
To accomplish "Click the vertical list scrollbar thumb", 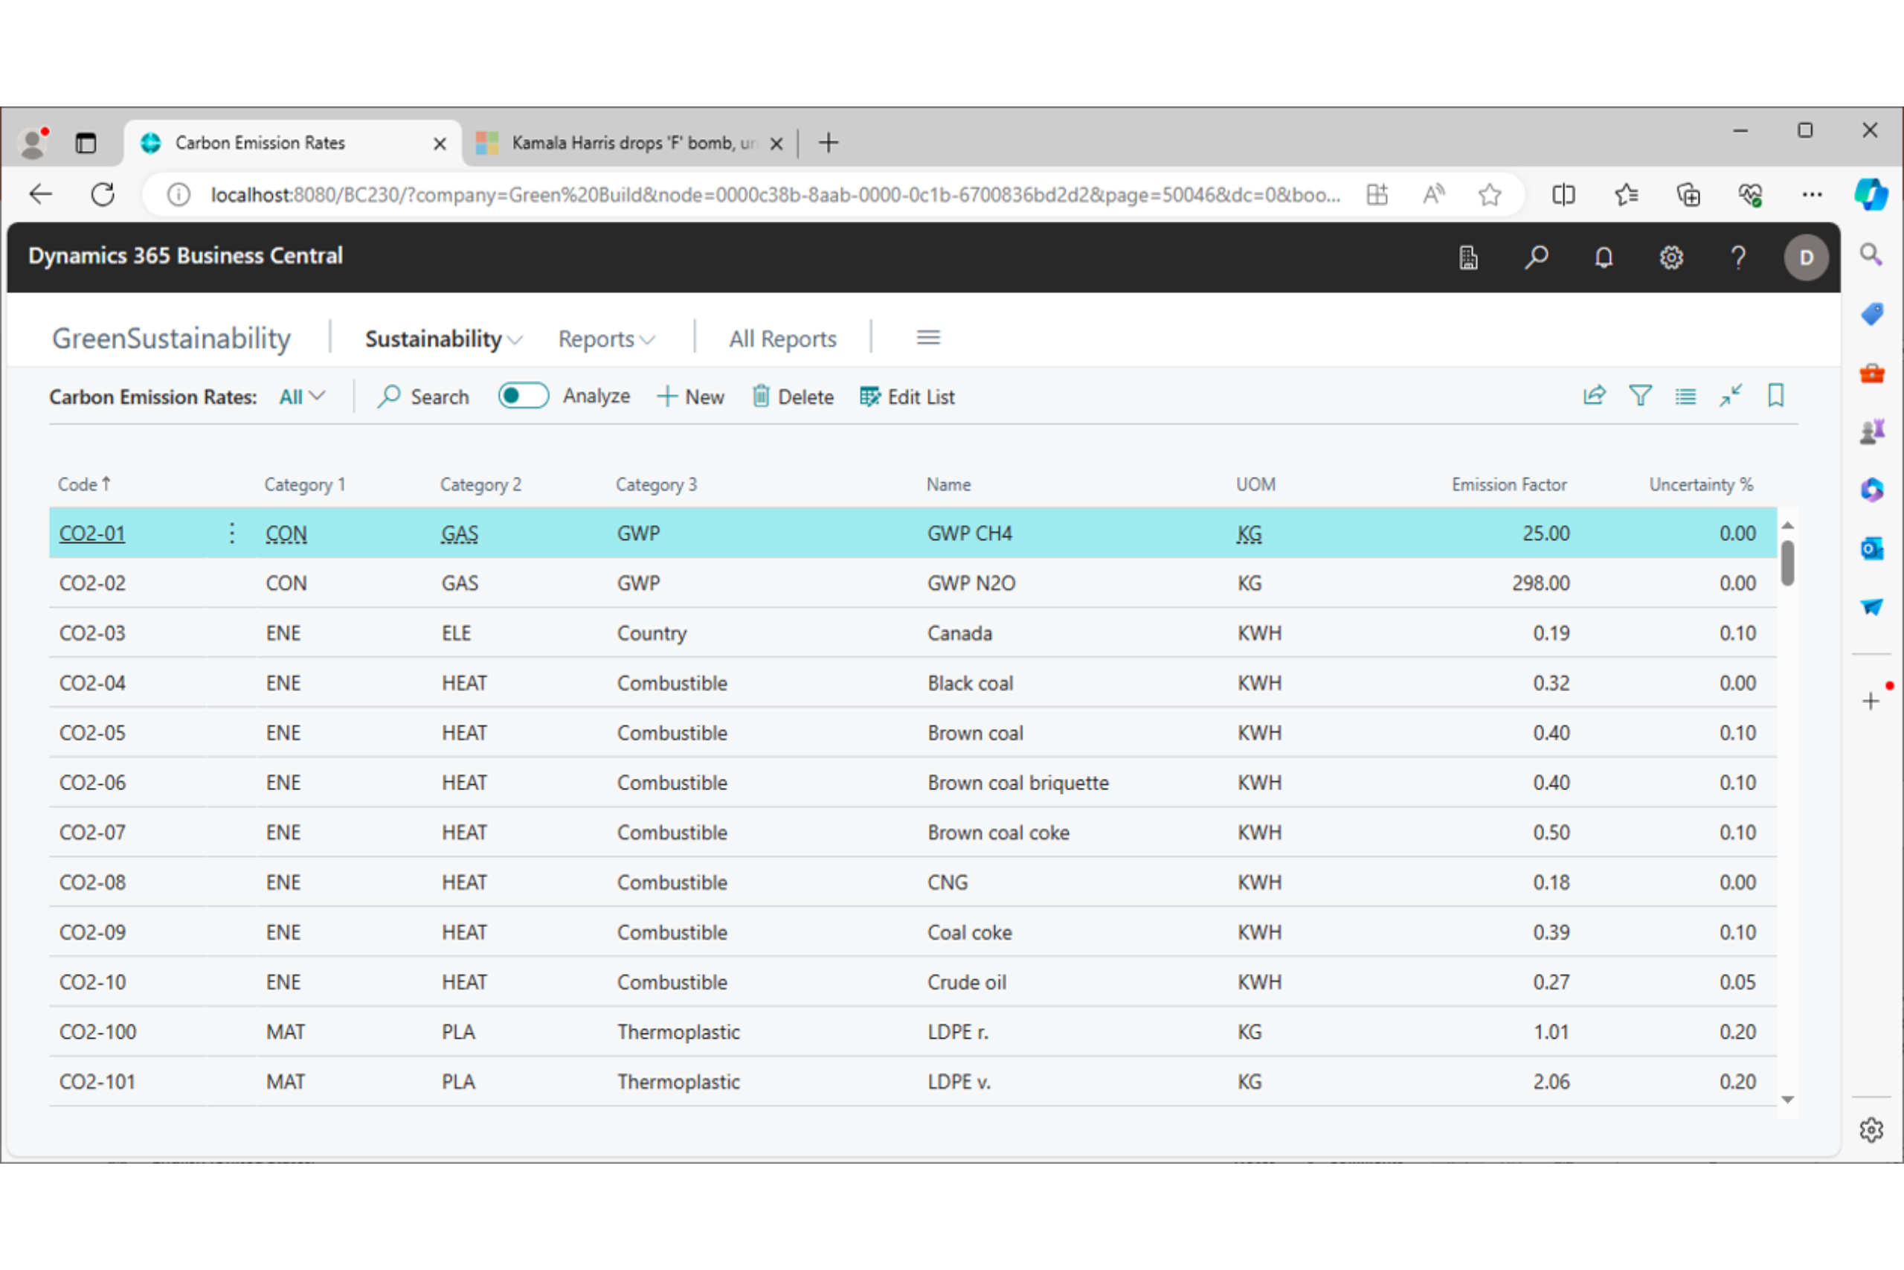I will [x=1787, y=562].
